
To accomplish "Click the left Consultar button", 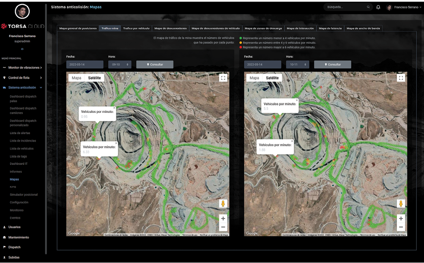I will 155,64.
